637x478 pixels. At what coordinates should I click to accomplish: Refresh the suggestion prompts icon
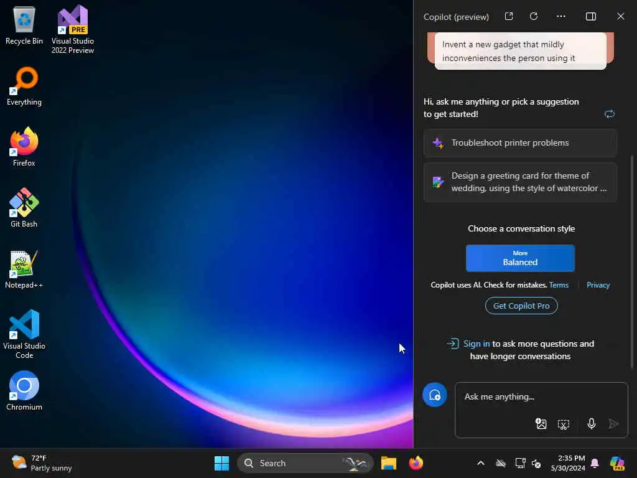pos(610,115)
